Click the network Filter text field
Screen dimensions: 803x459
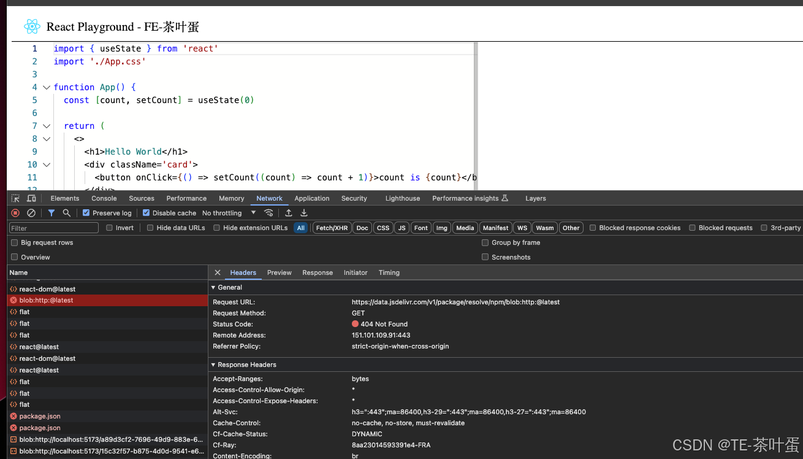coord(54,228)
